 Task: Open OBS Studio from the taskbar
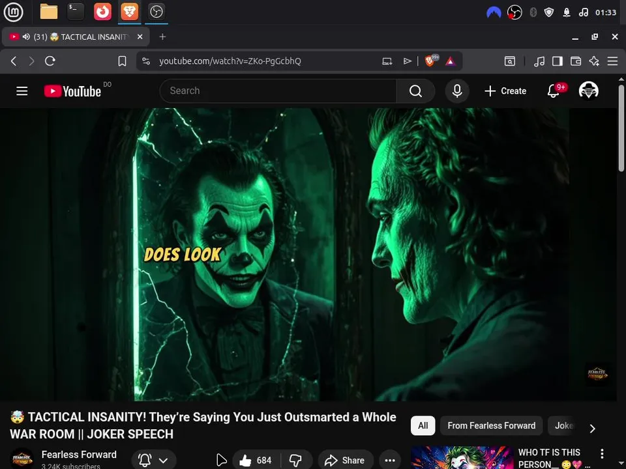(x=156, y=12)
